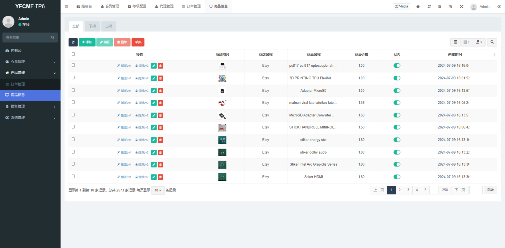Check the select-all checkbox in table header
The image size is (505, 248).
pos(73,54)
